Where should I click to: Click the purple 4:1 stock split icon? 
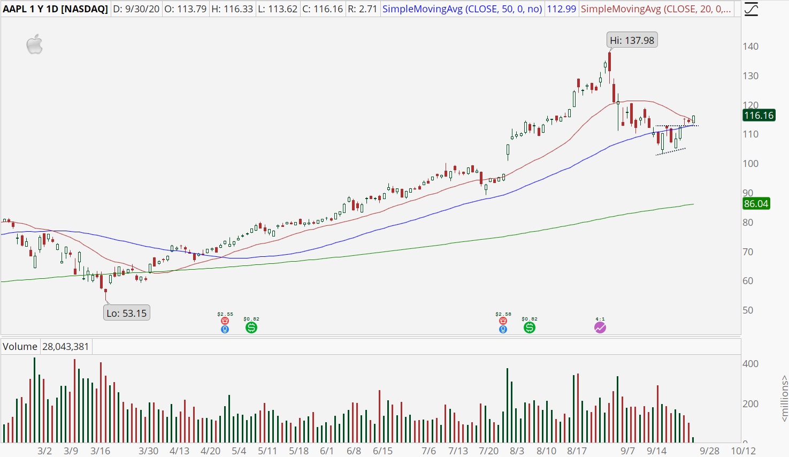(x=600, y=327)
